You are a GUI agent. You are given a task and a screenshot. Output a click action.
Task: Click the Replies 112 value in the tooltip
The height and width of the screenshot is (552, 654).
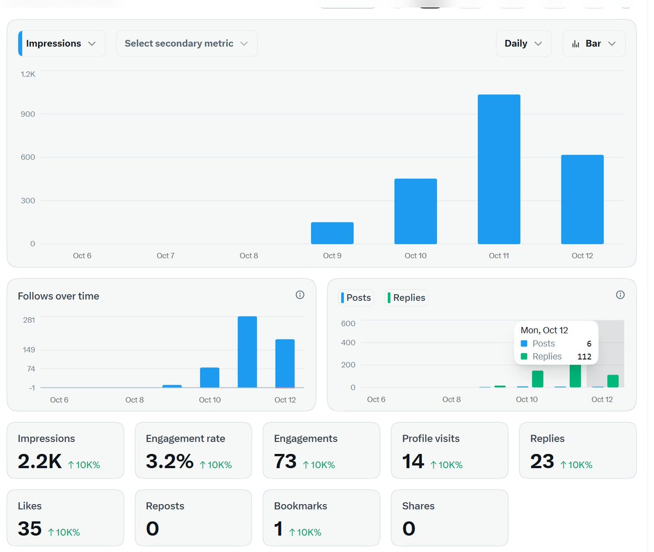(584, 356)
